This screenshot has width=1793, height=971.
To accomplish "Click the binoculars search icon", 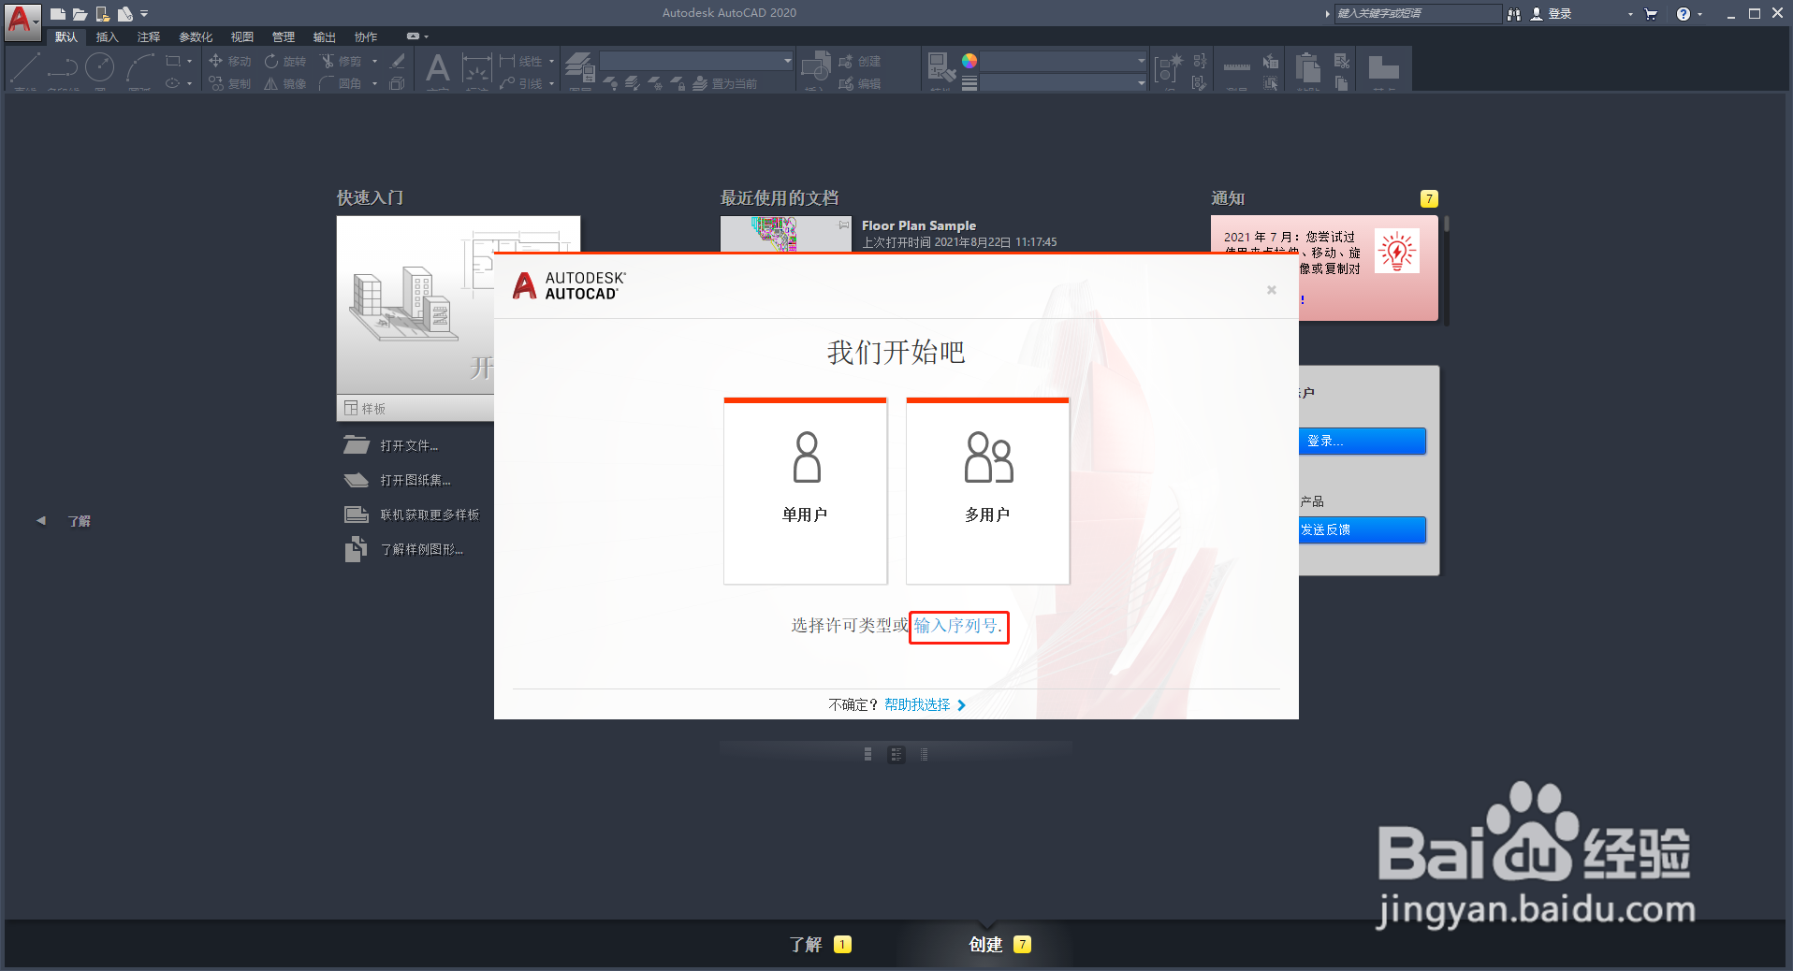I will (x=1514, y=14).
